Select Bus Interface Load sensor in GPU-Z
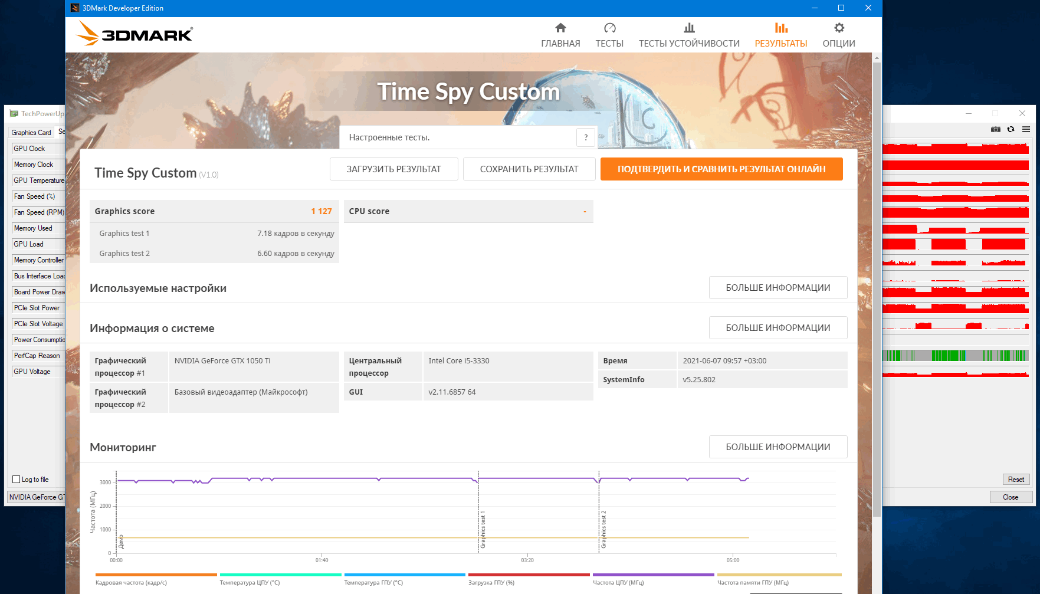Viewport: 1040px width, 594px height. [38, 276]
